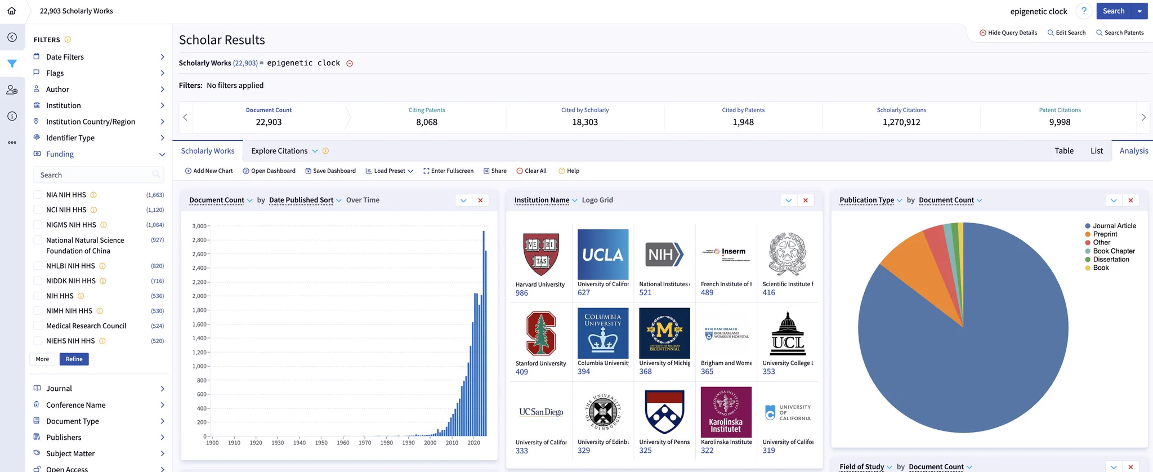Open the three-dots more sidebar icon
The height and width of the screenshot is (472, 1153).
coord(12,143)
